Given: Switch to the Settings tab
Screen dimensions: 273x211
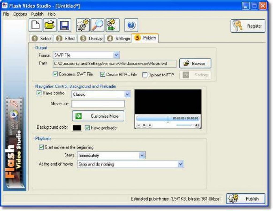Looking at the screenshot, I should point(118,39).
